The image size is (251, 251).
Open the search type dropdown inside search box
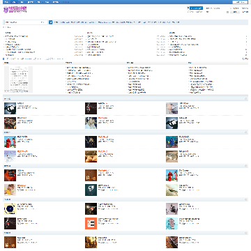pos(43,22)
